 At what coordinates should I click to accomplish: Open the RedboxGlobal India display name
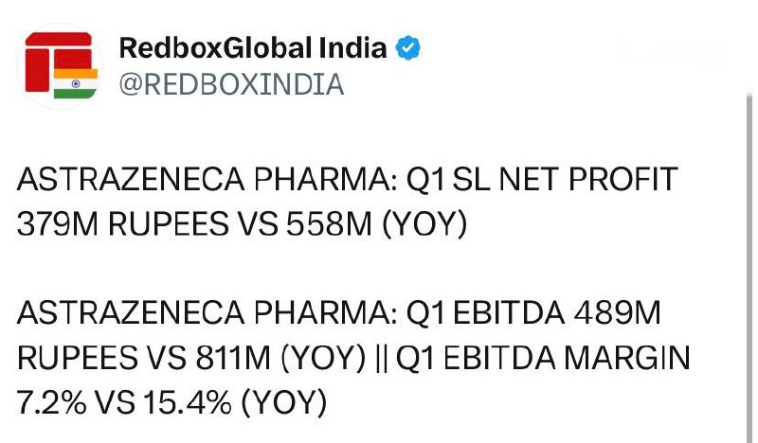(x=253, y=48)
